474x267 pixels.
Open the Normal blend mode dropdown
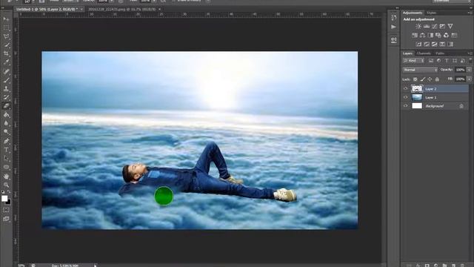(420, 70)
